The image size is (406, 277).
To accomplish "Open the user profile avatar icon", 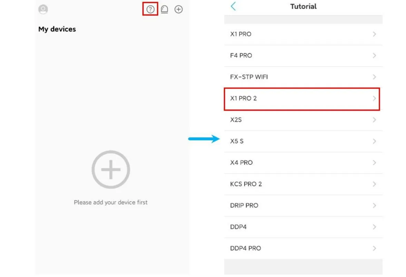I will (x=43, y=10).
